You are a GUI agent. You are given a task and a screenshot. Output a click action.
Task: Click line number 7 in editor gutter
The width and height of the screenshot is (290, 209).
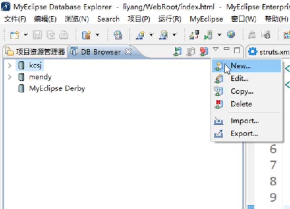(x=273, y=165)
